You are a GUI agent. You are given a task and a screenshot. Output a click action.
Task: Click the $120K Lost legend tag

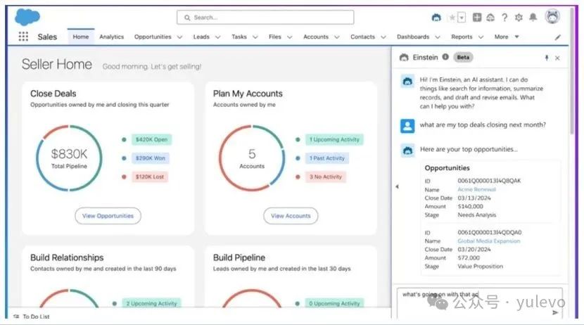[x=150, y=177]
